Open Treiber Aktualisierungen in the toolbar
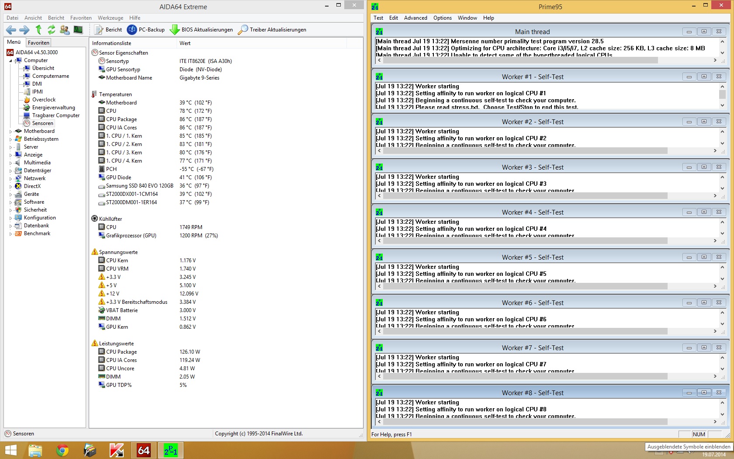Screen dimensions: 734x459 point(272,30)
